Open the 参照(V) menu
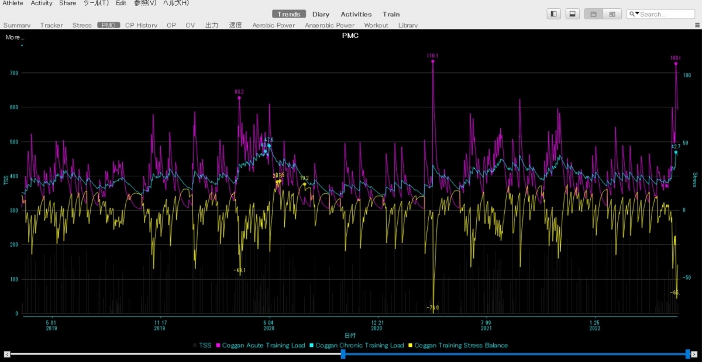Viewport: 702px width, 362px height. click(x=145, y=3)
